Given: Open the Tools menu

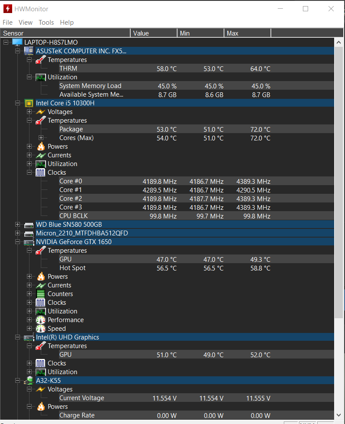Looking at the screenshot, I should (46, 23).
